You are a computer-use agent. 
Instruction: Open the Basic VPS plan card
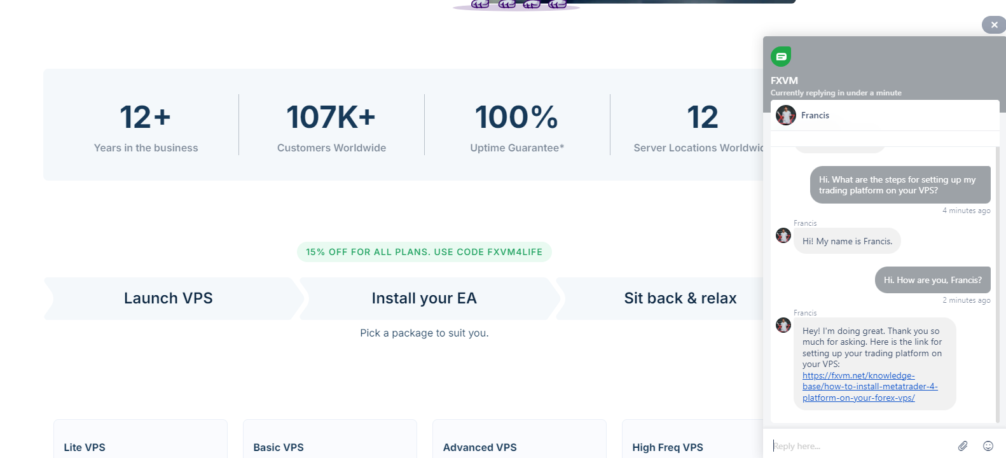[x=330, y=439]
